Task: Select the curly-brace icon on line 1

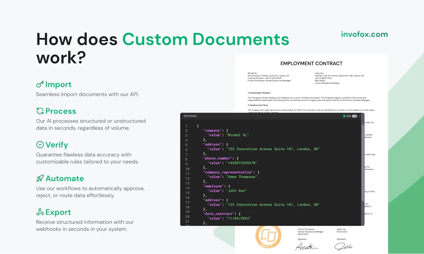Action: click(198, 125)
